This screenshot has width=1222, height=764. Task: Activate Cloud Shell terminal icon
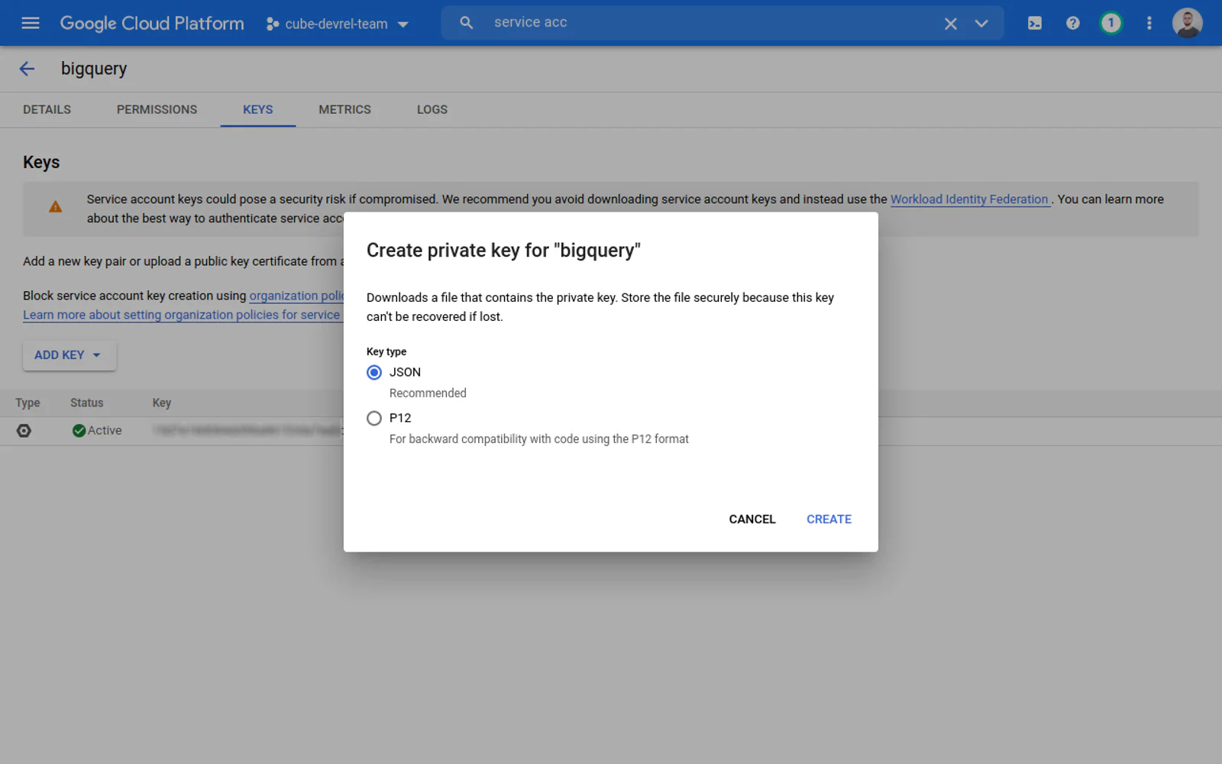(1035, 23)
